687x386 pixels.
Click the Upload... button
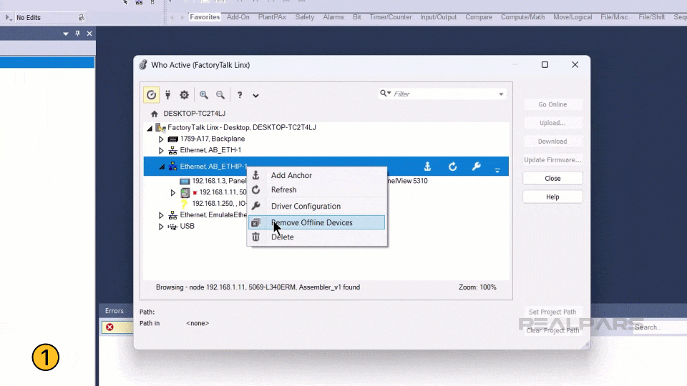point(552,123)
